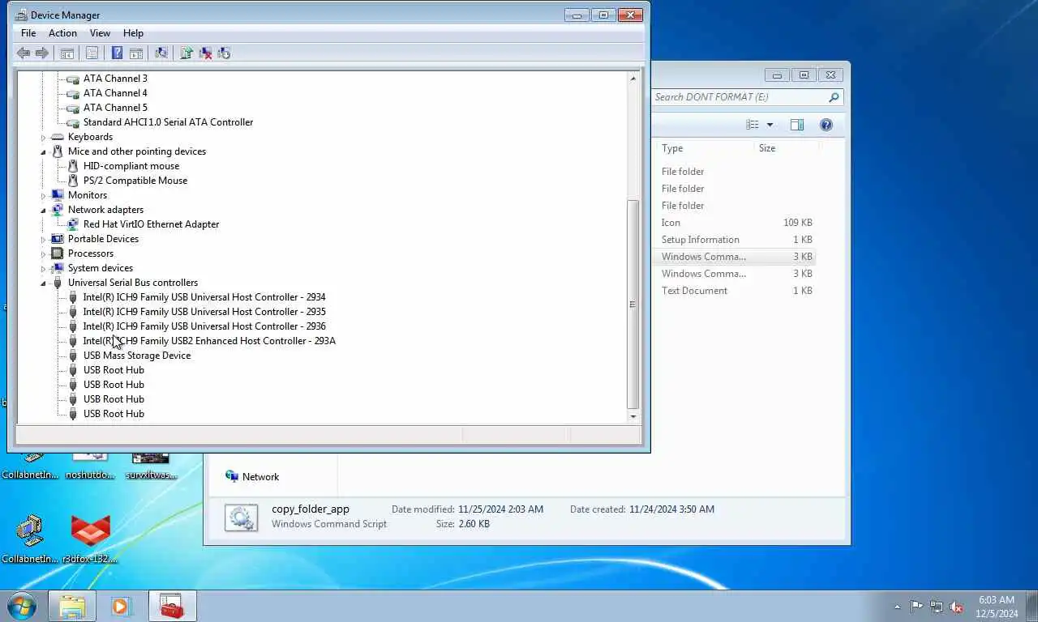The image size is (1038, 622).
Task: Select ICH9 USB Universal Host Controller - 2934
Action: (x=204, y=297)
